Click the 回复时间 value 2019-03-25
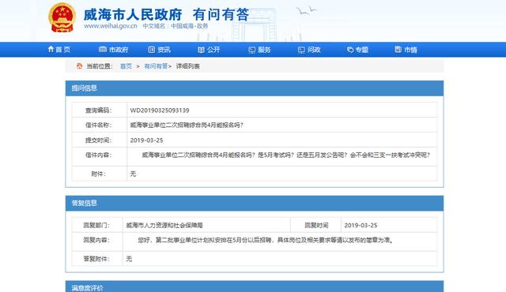The width and height of the screenshot is (506, 292). (361, 226)
